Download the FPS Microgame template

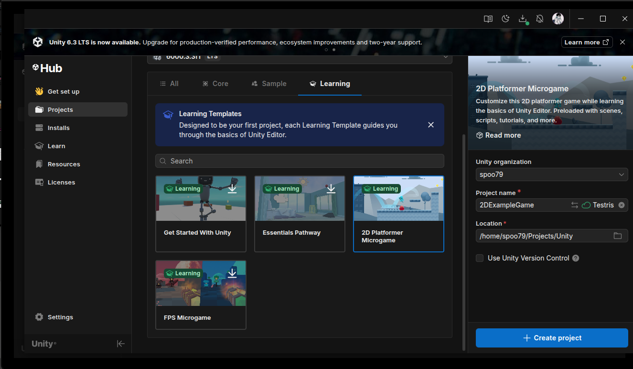point(232,273)
